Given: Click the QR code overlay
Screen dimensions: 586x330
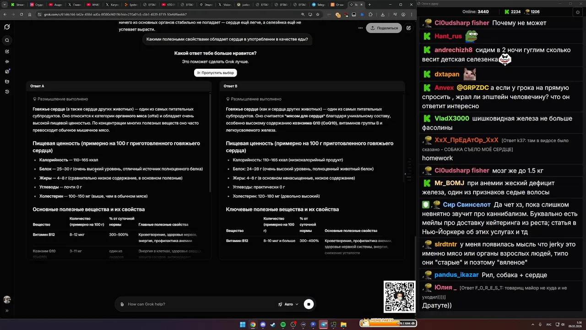Looking at the screenshot, I should tap(399, 297).
